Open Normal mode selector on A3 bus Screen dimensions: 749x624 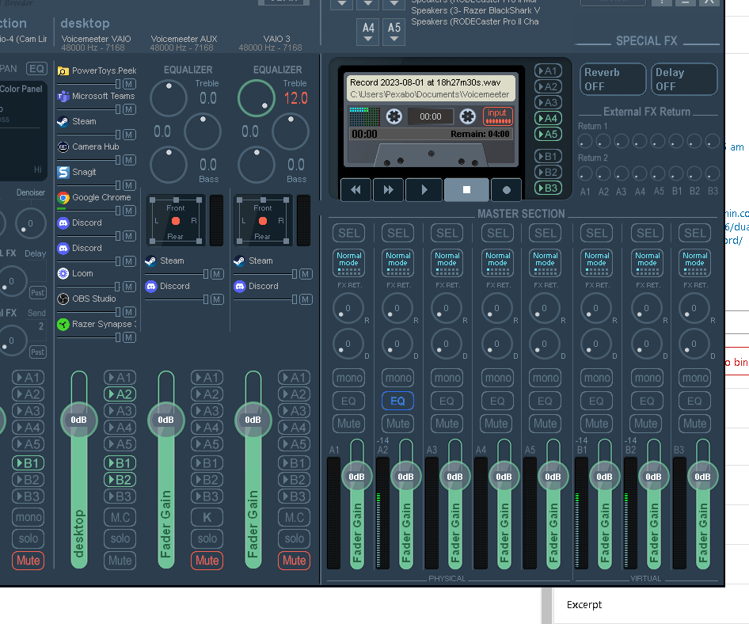pos(447,263)
